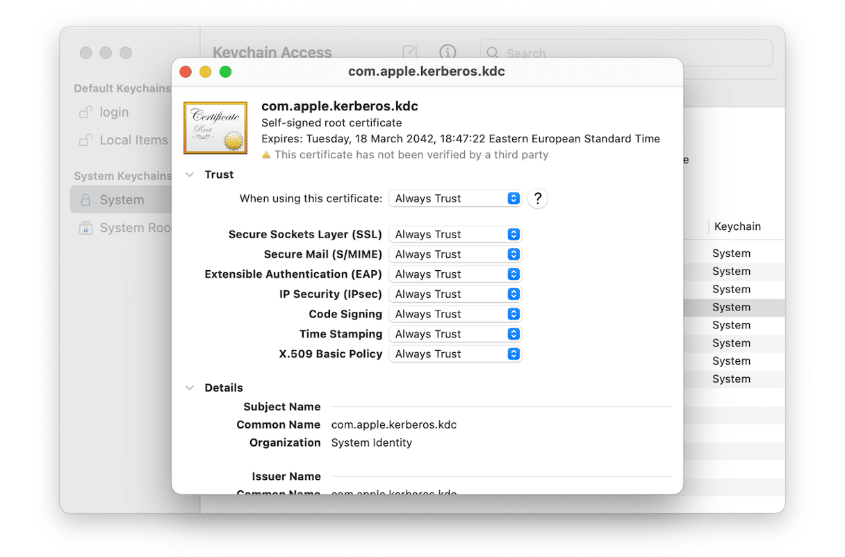Collapse the Details section
The height and width of the screenshot is (557, 845).
tap(189, 388)
